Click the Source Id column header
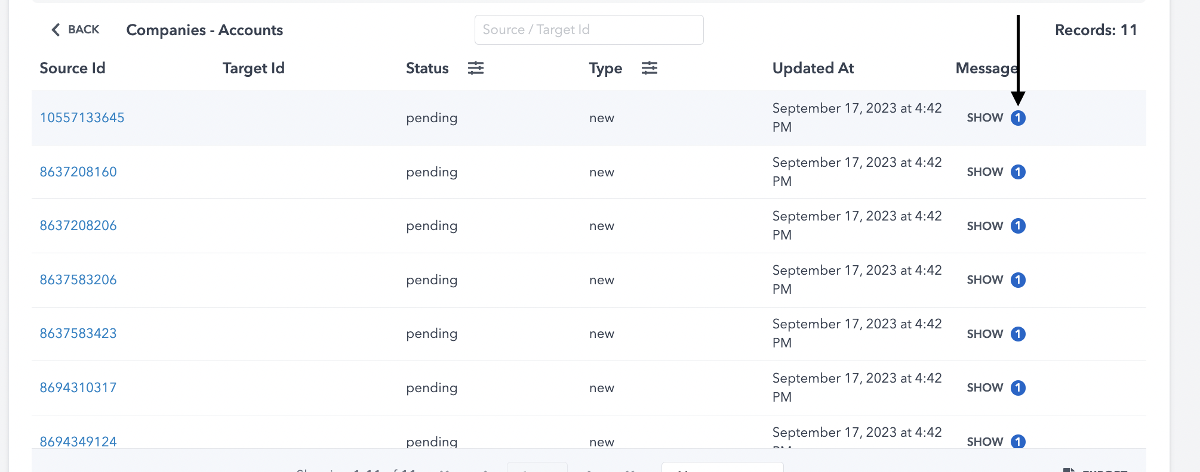 [x=72, y=69]
